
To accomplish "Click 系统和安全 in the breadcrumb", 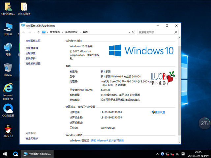I will click(x=71, y=32).
